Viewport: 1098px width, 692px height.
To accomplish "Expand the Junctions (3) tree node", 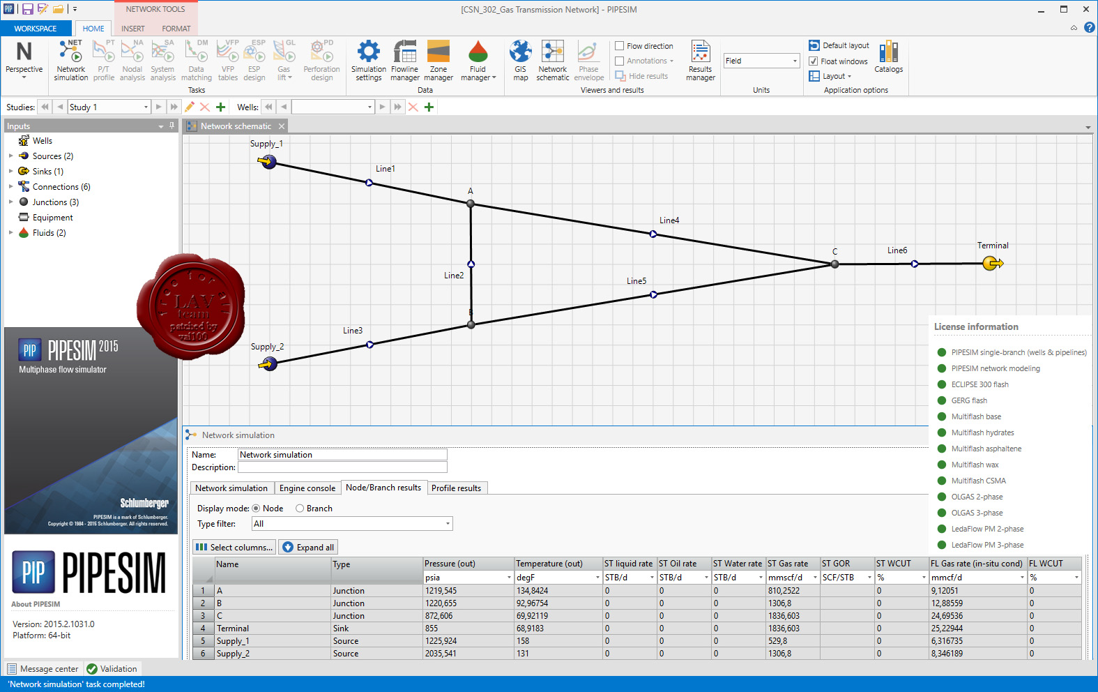I will pyautogui.click(x=10, y=202).
